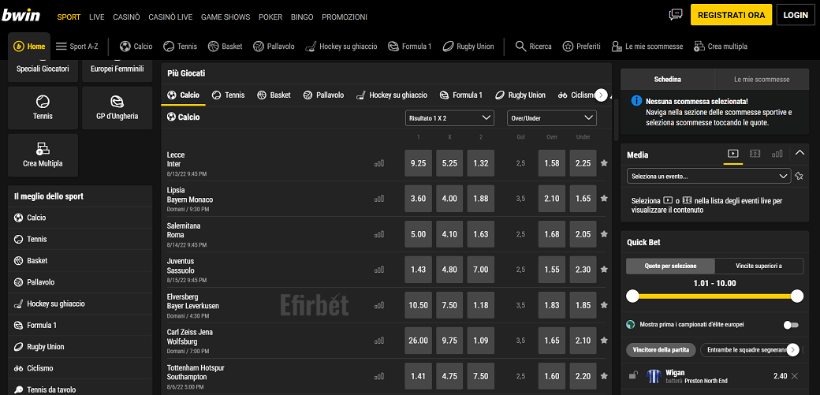Open Sport A-Z menu
Viewport: 820px width, 395px height.
coord(77,47)
